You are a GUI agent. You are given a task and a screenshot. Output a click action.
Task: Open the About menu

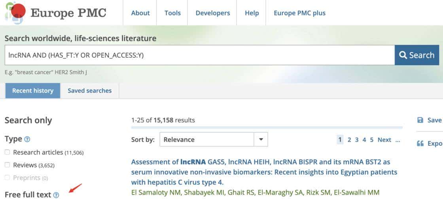[140, 13]
